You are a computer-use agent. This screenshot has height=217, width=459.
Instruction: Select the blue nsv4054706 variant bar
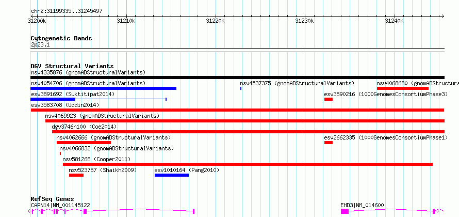click(x=103, y=88)
